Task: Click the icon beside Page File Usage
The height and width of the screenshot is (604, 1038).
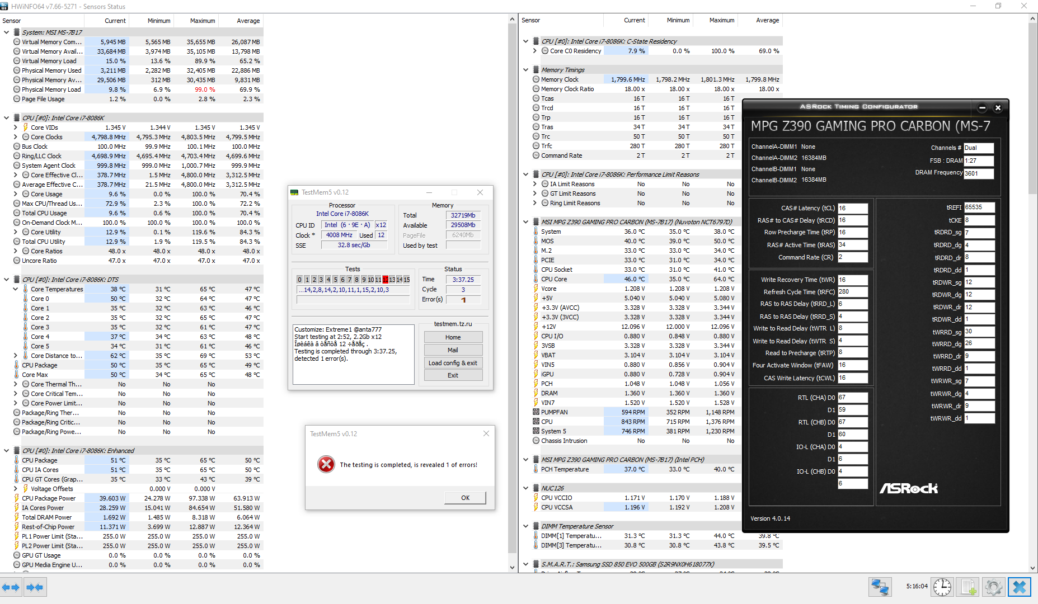Action: pyautogui.click(x=17, y=99)
